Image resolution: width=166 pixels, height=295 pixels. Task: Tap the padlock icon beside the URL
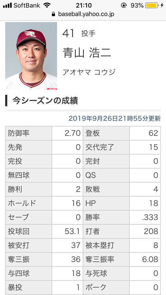[x=54, y=14]
